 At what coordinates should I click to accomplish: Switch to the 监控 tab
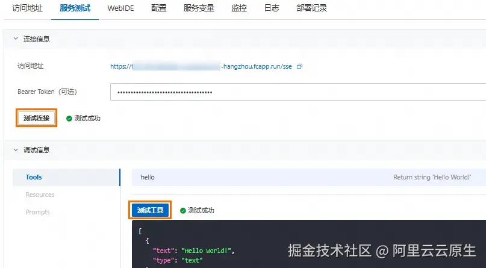pos(239,8)
